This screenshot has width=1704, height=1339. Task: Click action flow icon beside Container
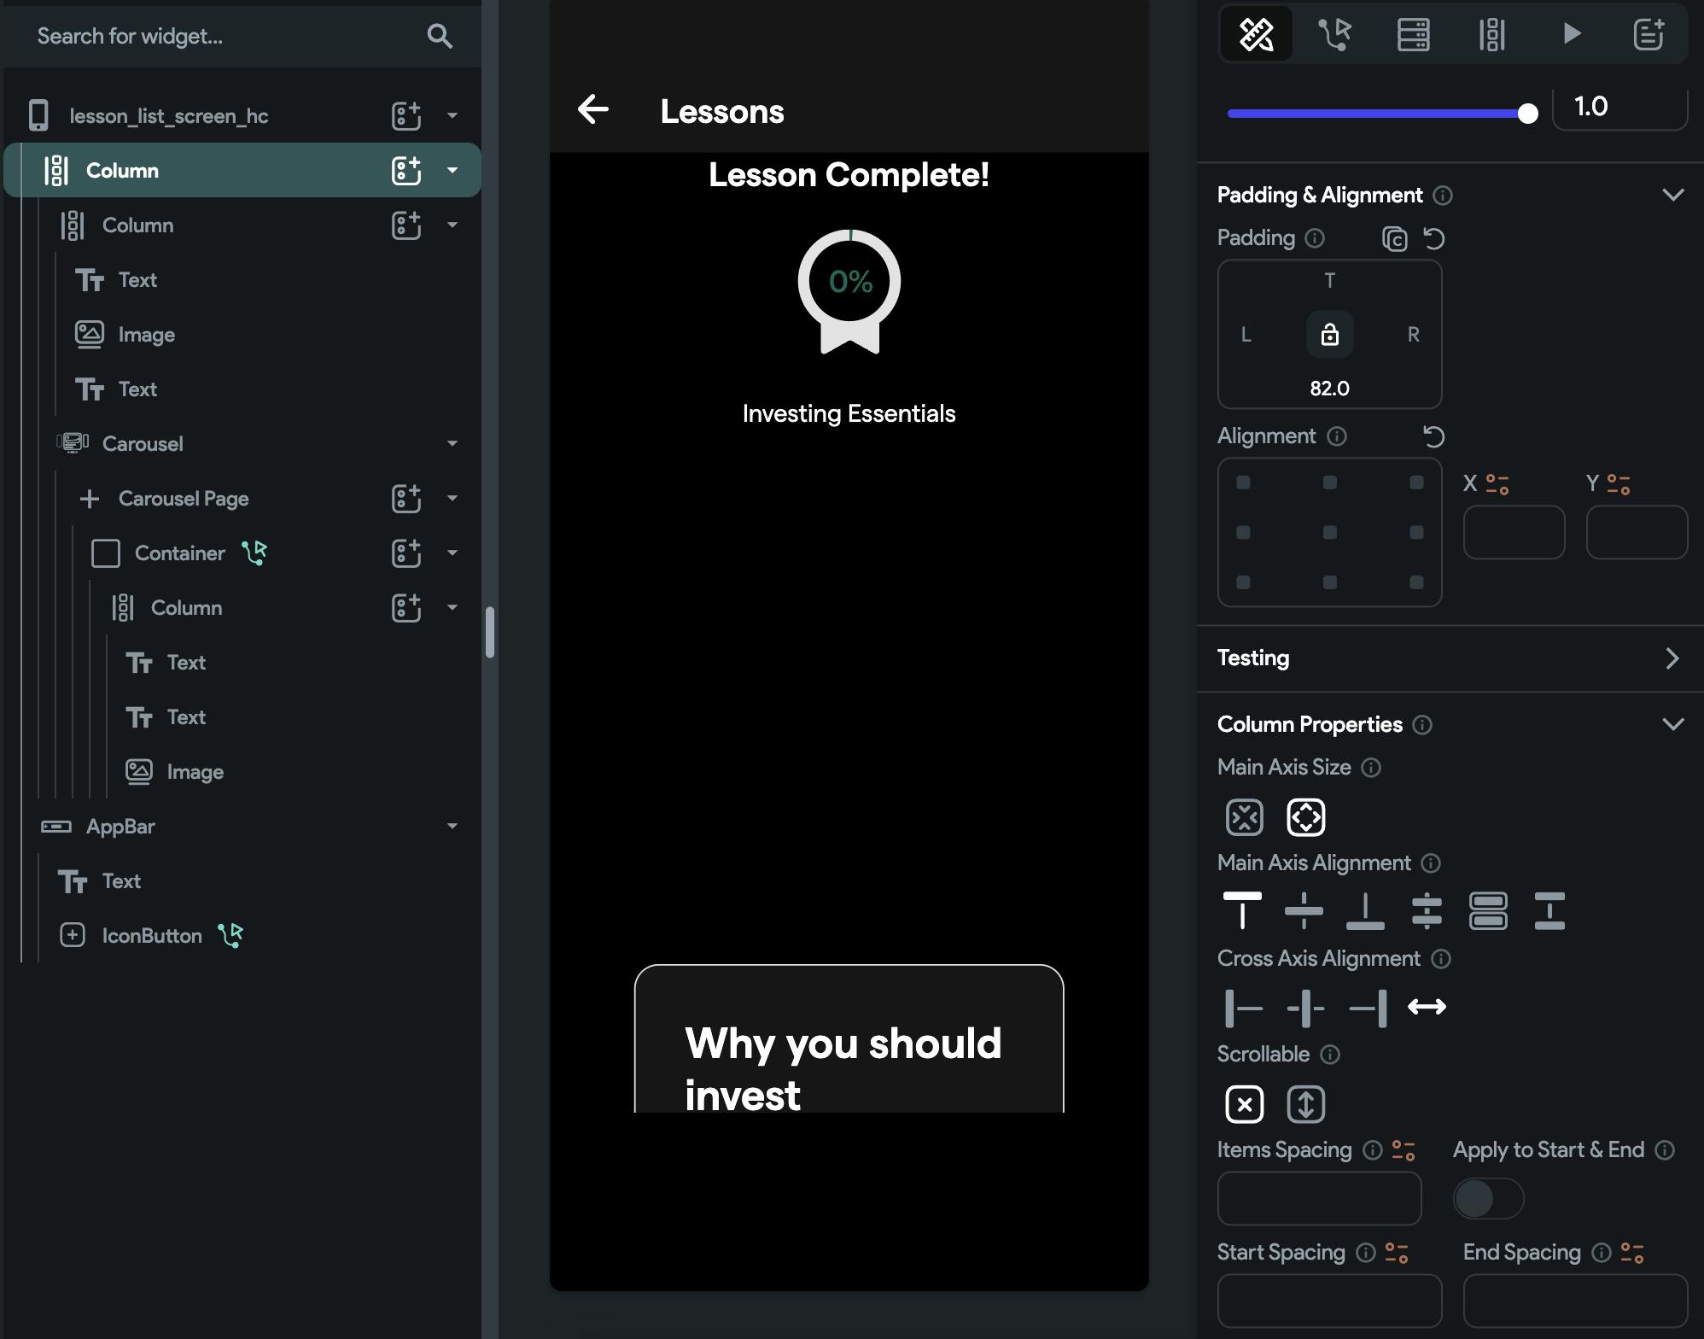(x=254, y=553)
